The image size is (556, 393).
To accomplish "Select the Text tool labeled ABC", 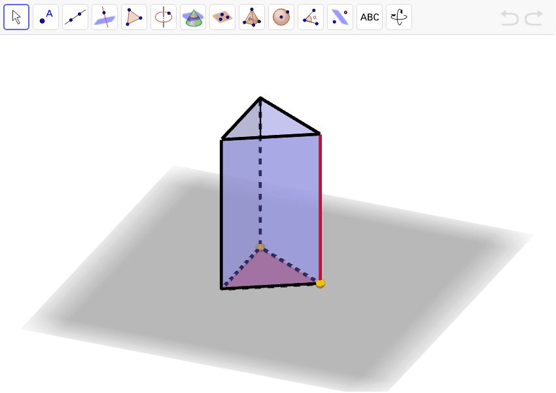I will (x=369, y=16).
